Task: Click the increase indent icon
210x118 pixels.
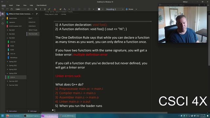Action: pyautogui.click(x=89, y=9)
